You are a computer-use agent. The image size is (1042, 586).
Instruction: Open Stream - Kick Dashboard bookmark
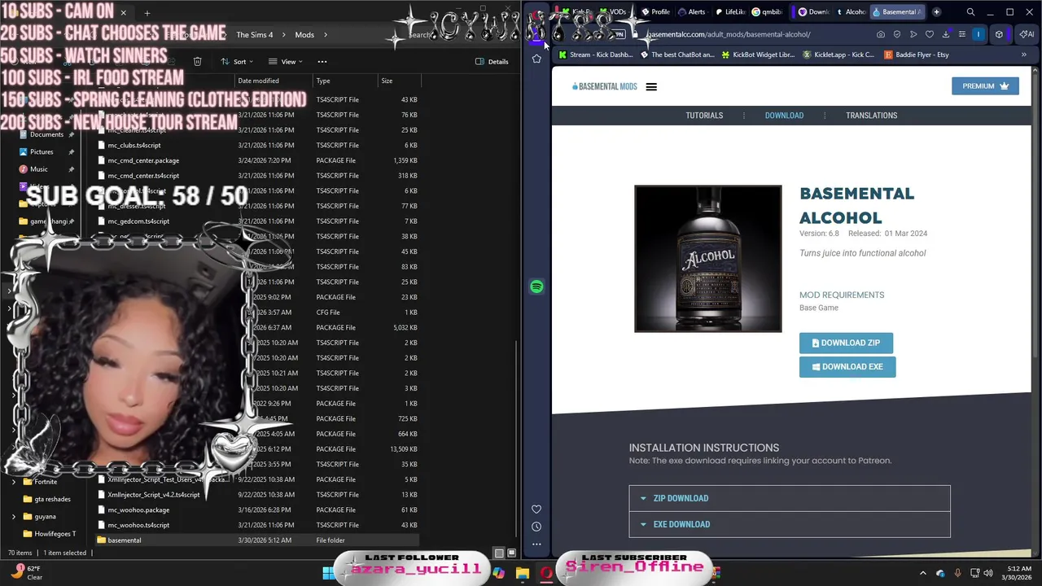pos(595,55)
